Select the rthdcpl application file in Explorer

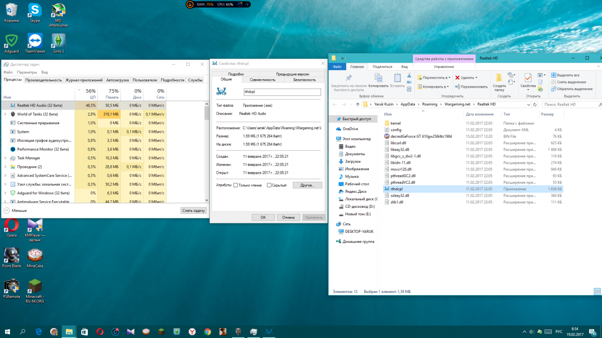pos(396,189)
